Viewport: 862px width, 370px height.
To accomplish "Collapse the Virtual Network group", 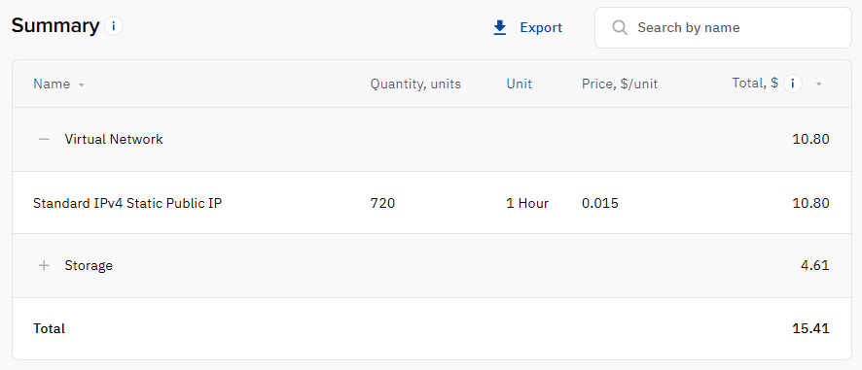I will coord(44,140).
